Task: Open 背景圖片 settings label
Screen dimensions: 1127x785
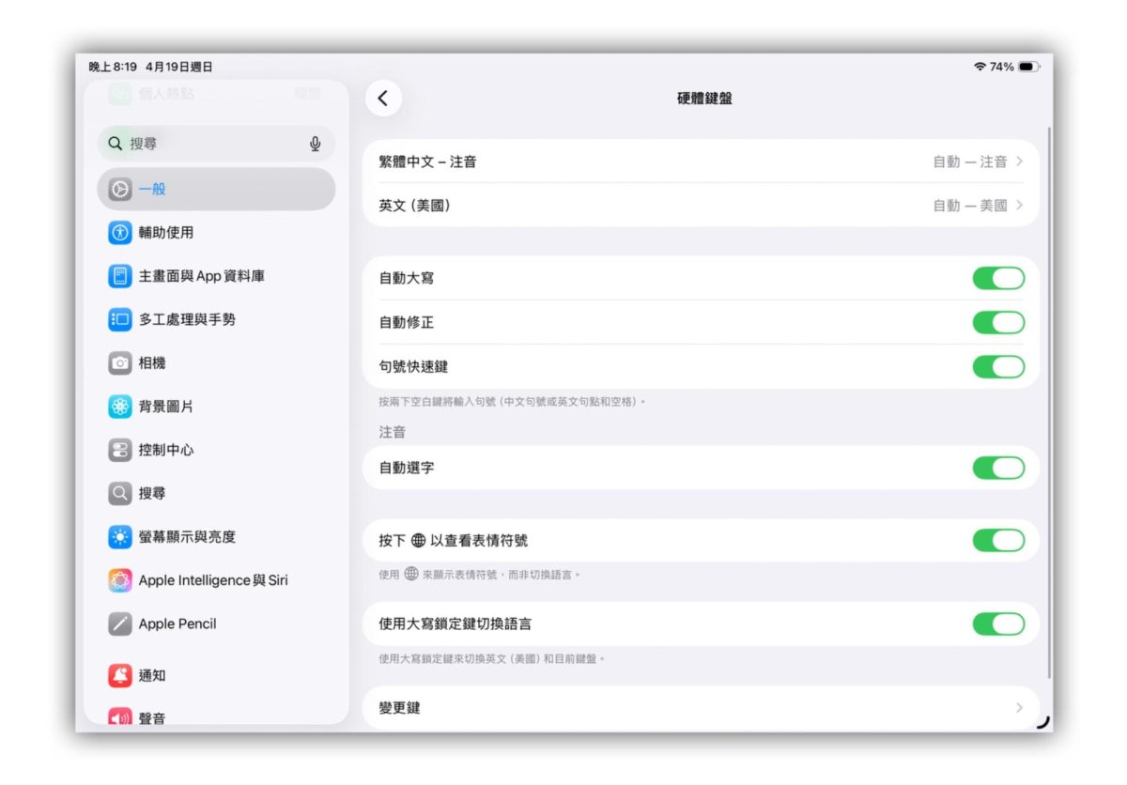Action: point(166,407)
